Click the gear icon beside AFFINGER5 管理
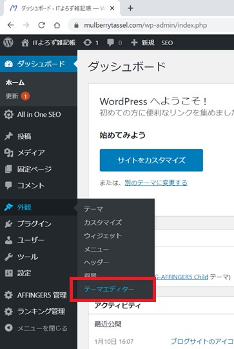This screenshot has height=349, width=234. (x=8, y=295)
